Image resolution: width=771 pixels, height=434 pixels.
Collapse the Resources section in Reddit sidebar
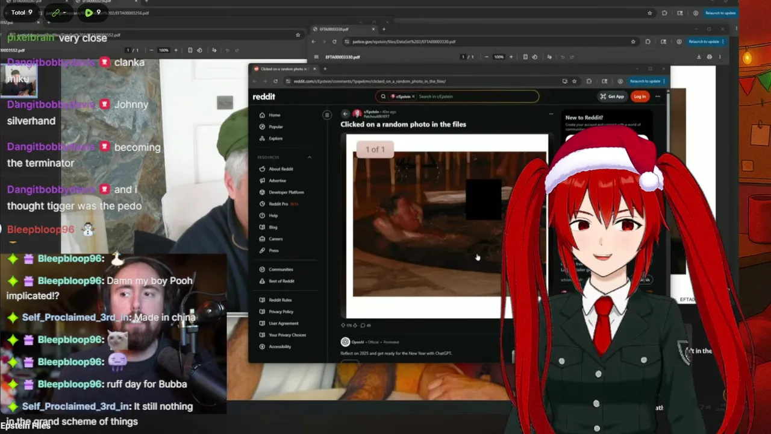[x=310, y=157]
